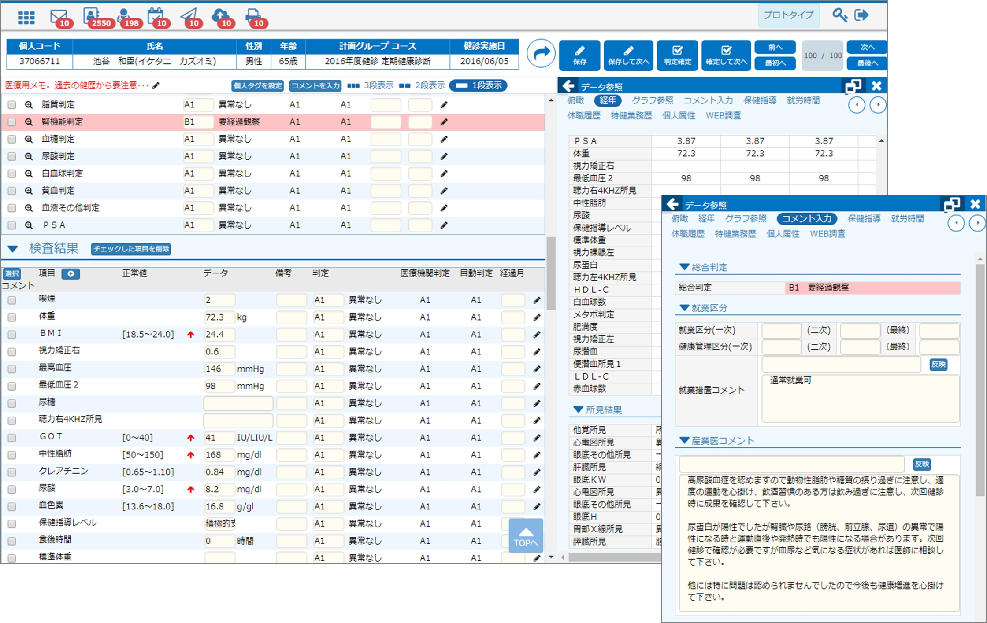Collapse the 就業区分 section

coord(684,308)
